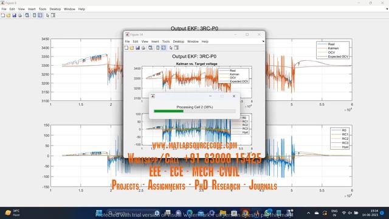
Task: Open File menu in background figure window
Action: coord(4,9)
